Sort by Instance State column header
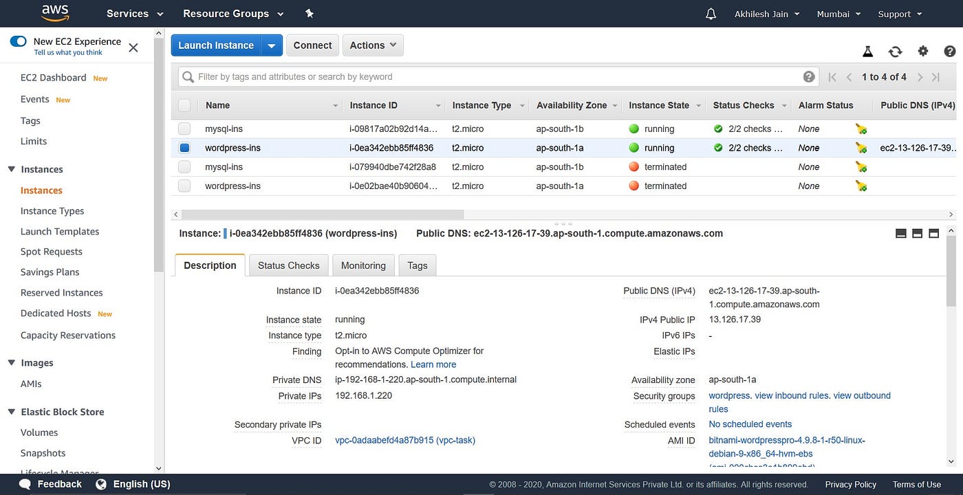This screenshot has height=495, width=963. 659,105
